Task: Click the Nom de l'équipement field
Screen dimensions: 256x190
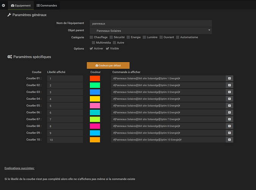Action: [151, 23]
